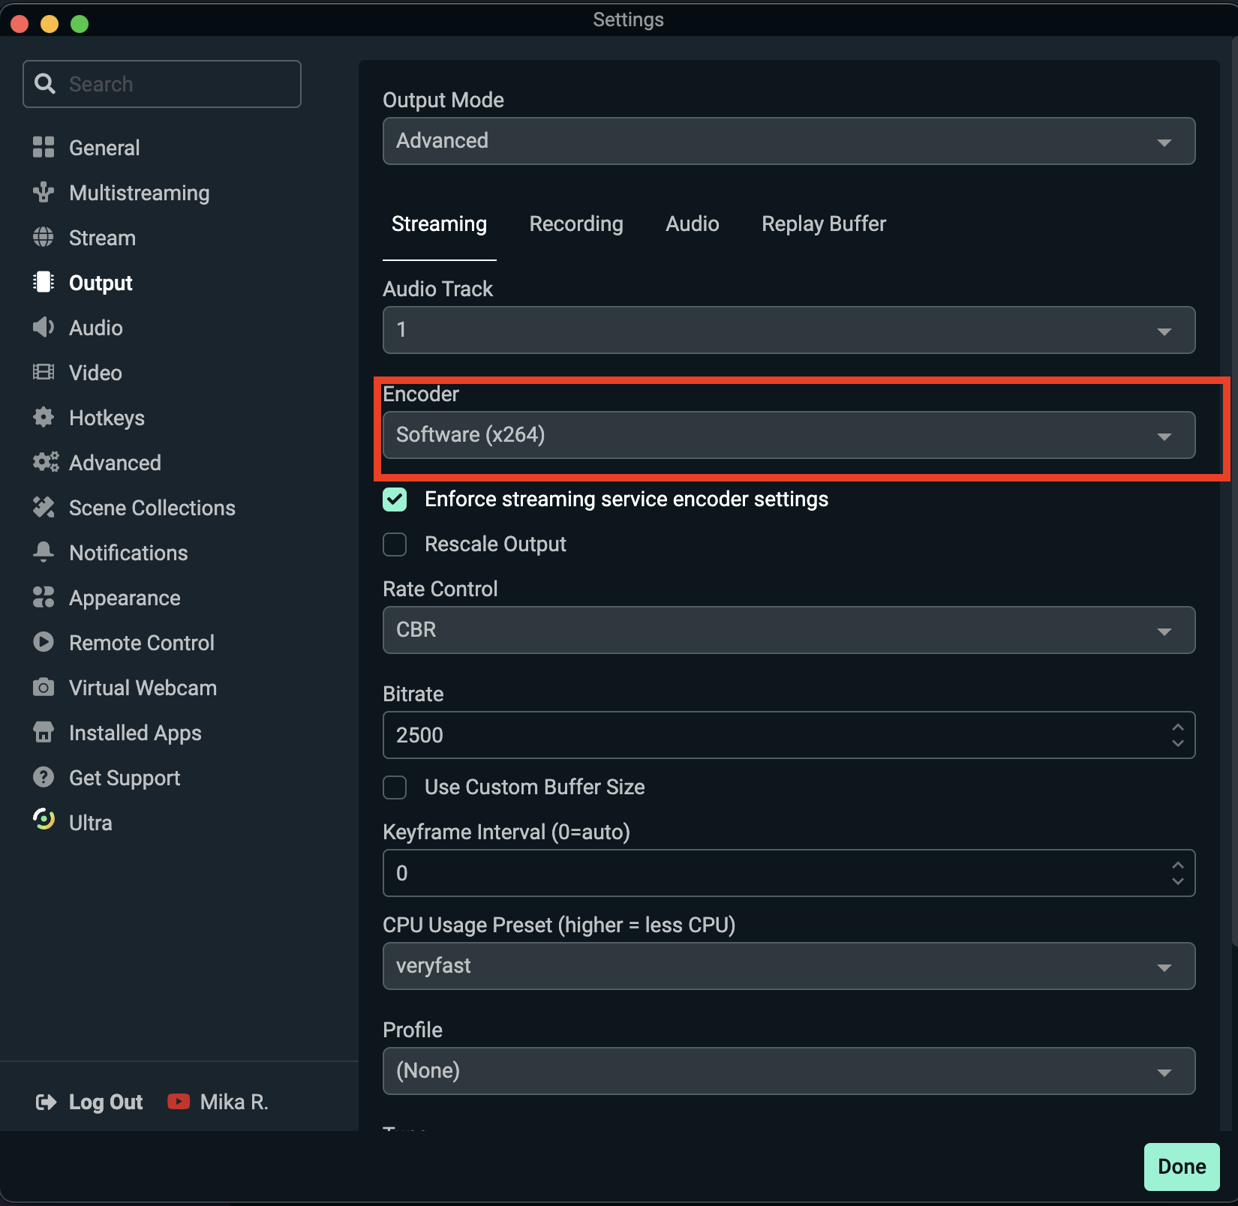
Task: Click the Ultra logo icon
Action: pyautogui.click(x=44, y=819)
